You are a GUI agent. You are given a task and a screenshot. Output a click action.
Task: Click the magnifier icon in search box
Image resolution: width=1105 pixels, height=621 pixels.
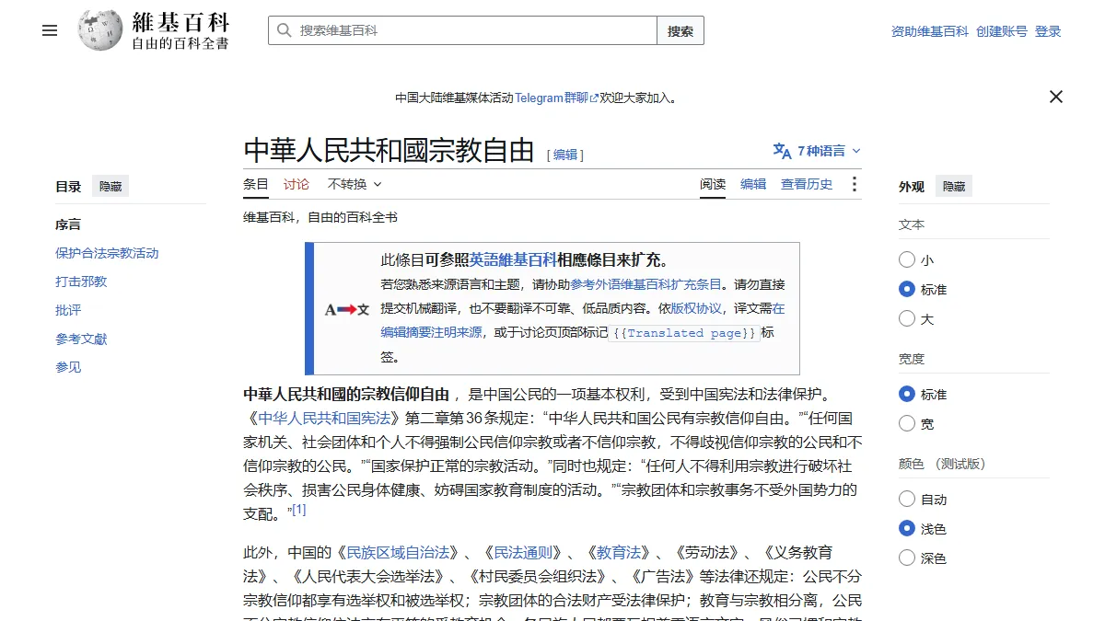pos(285,30)
